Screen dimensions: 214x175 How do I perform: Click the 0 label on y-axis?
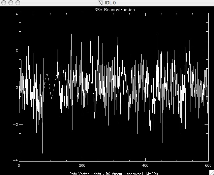click(17, 87)
